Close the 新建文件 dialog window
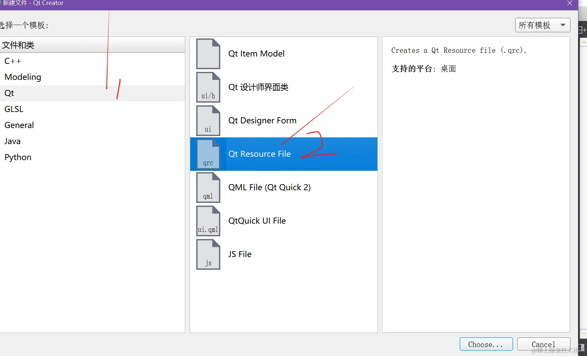 (570, 3)
